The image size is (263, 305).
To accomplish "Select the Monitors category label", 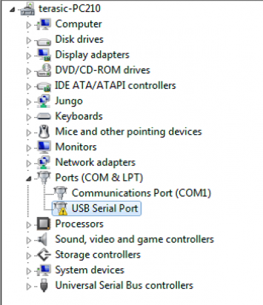I will pos(76,147).
